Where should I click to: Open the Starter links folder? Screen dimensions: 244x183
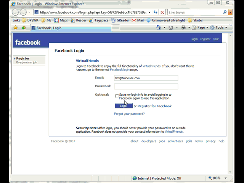[196, 20]
